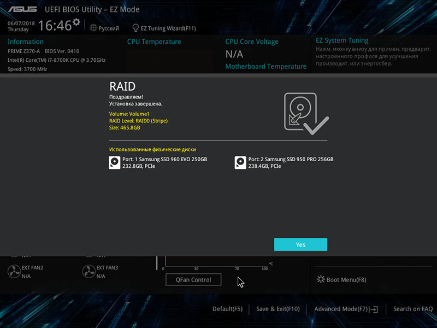Select the Port 1 Samsung 960 EVO disk icon
This screenshot has width=437, height=328.
tap(114, 162)
